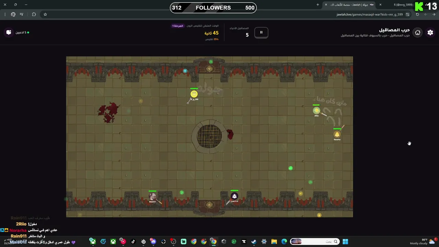Open the media controls icon in browser toolbar
439x247 pixels.
22,14
